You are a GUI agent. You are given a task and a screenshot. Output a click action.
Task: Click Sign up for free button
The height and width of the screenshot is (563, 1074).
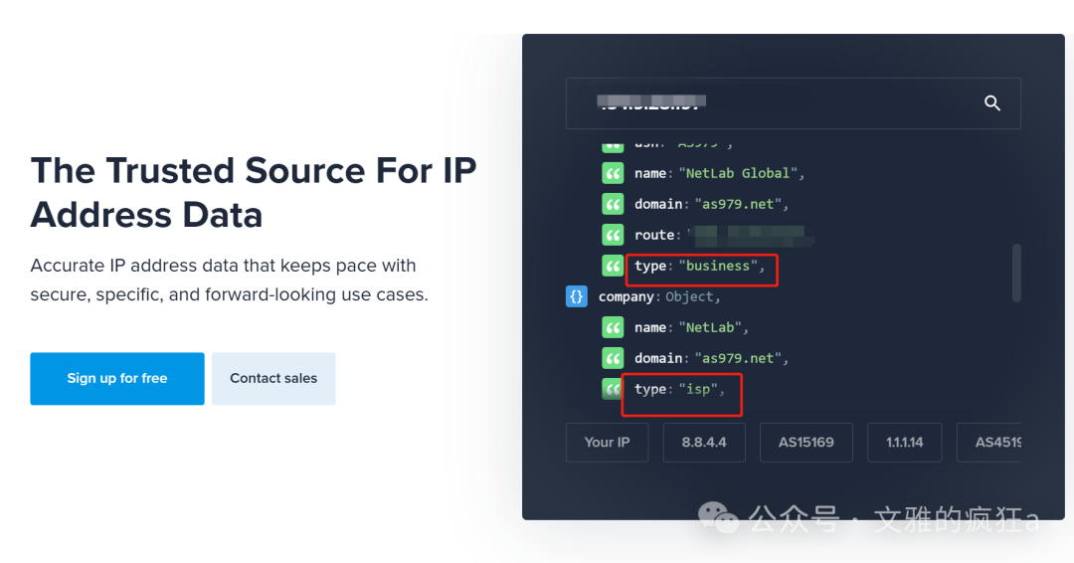(x=117, y=378)
